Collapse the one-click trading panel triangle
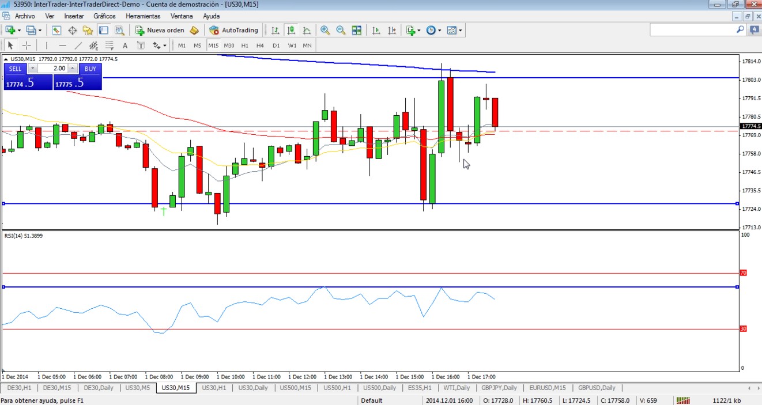The height and width of the screenshot is (405, 762). [6, 59]
